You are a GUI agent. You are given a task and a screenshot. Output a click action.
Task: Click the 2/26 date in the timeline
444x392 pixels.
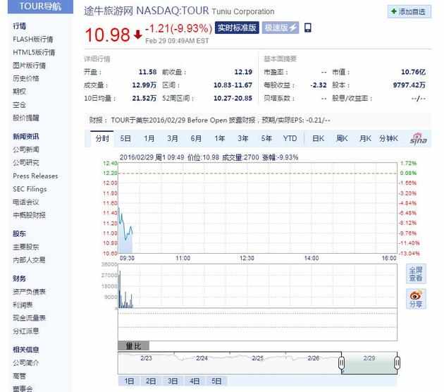tap(314, 358)
